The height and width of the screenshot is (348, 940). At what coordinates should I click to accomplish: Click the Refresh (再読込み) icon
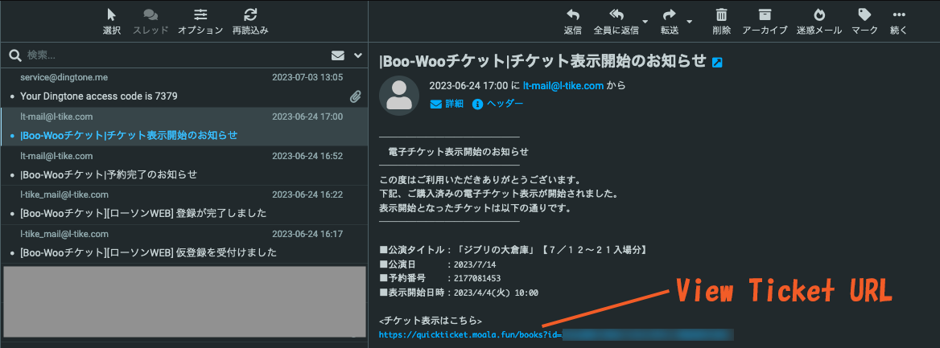point(250,15)
